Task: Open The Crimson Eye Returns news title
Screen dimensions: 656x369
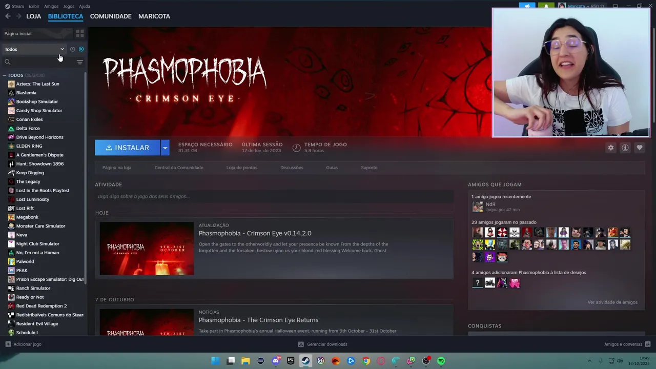Action: pos(258,320)
